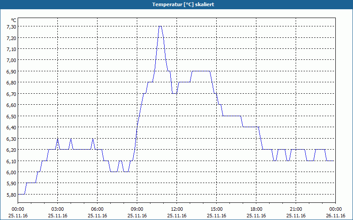Click the 7,30 peak of the temperature curve
This screenshot has width=353, height=220.
click(160, 26)
